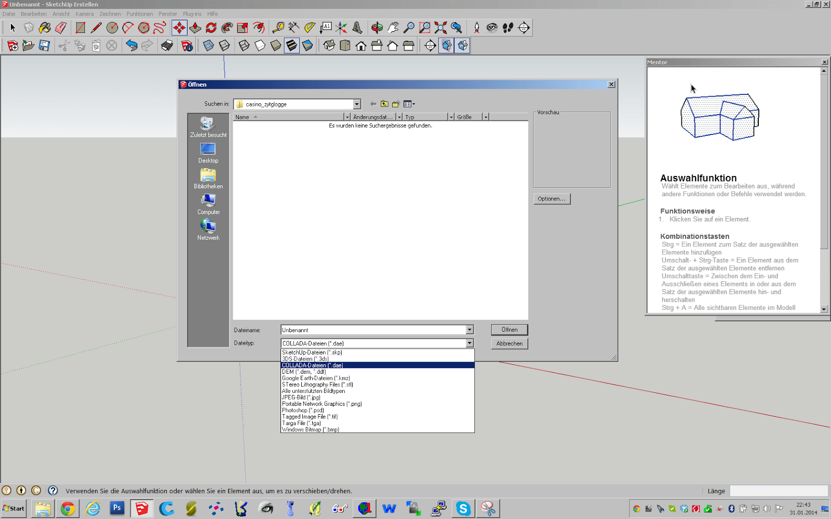Toggle the Shaded with Textures style
Viewport: 831px width, 519px height.
(x=292, y=46)
